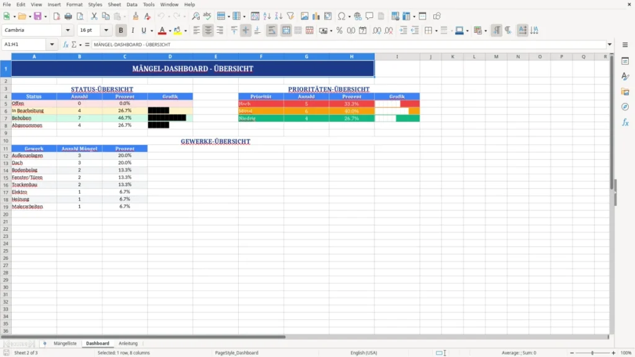
Task: Open the Format menu
Action: point(74,4)
